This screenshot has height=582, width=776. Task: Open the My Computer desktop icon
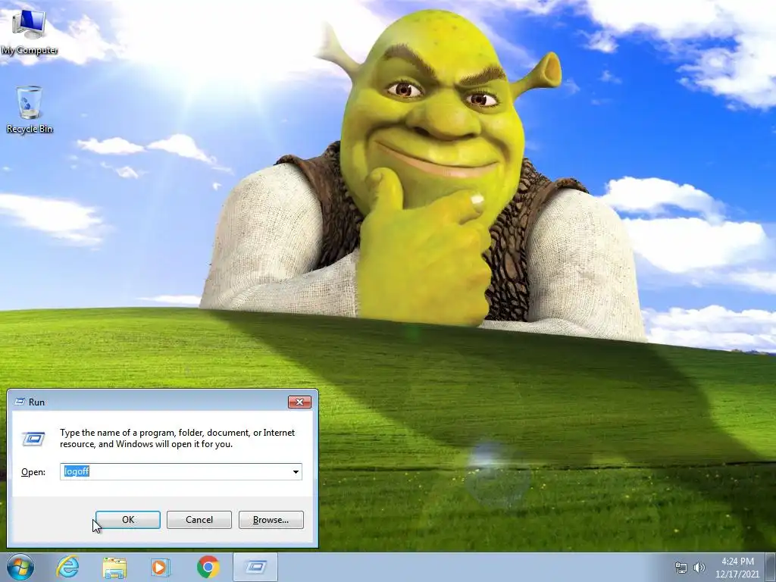pyautogui.click(x=29, y=30)
